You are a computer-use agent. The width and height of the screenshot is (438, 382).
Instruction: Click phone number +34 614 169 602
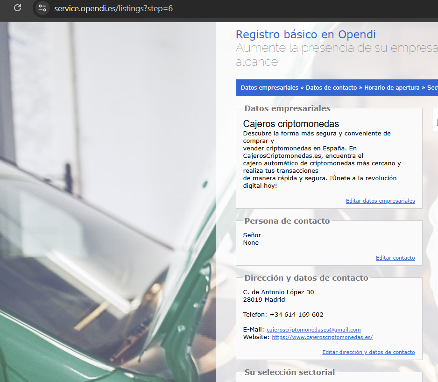click(297, 315)
